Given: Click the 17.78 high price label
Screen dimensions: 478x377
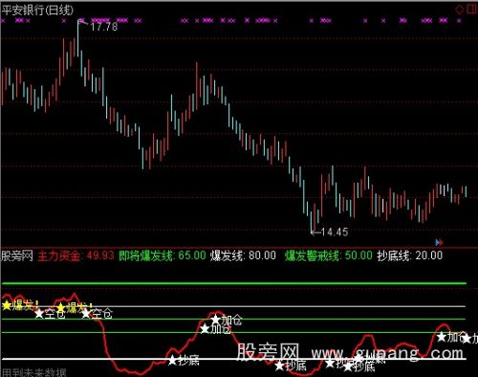Looking at the screenshot, I should pos(104,27).
